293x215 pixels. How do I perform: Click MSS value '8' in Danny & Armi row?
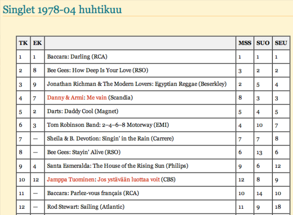pyautogui.click(x=240, y=98)
